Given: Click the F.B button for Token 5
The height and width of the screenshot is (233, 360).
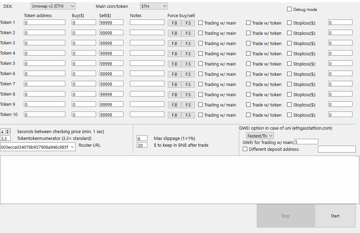Looking at the screenshot, I should click(x=174, y=64).
